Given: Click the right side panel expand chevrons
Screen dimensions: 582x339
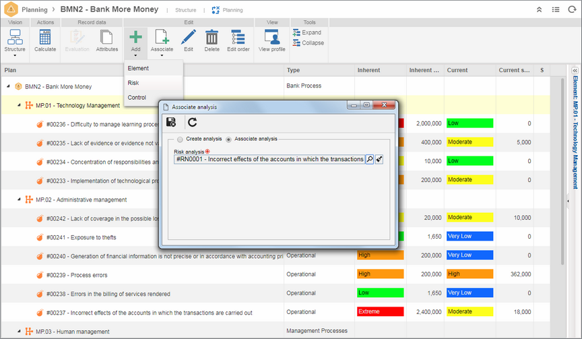Looking at the screenshot, I should (575, 70).
